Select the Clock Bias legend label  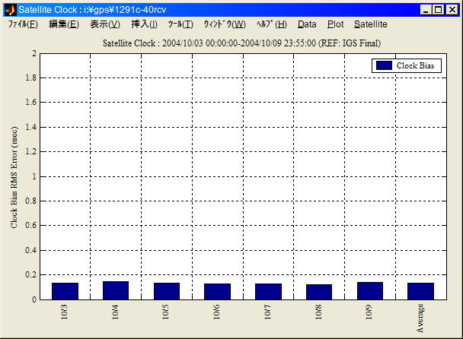pos(415,66)
